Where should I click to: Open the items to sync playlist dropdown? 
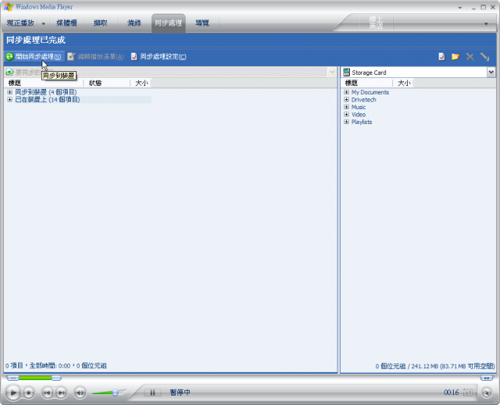(x=332, y=73)
